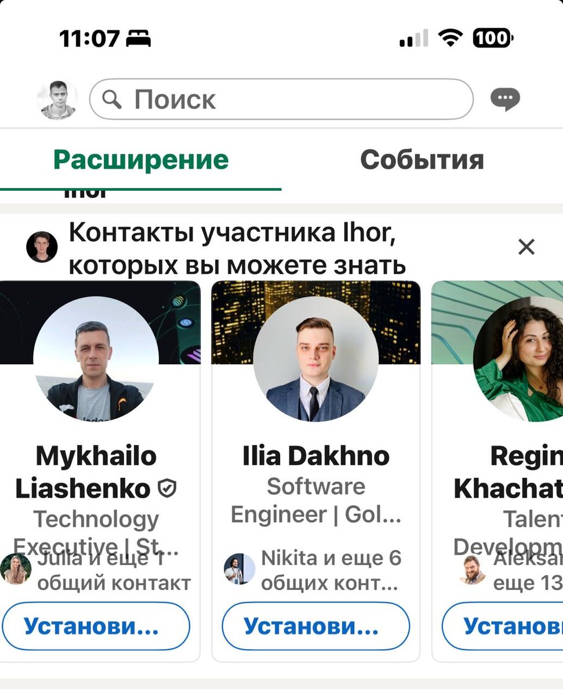This screenshot has width=563, height=696.
Task: Tap Nikita's mutual contact avatar
Action: (x=239, y=568)
